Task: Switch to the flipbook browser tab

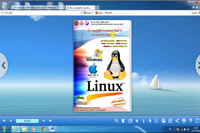Action: tap(80, 8)
